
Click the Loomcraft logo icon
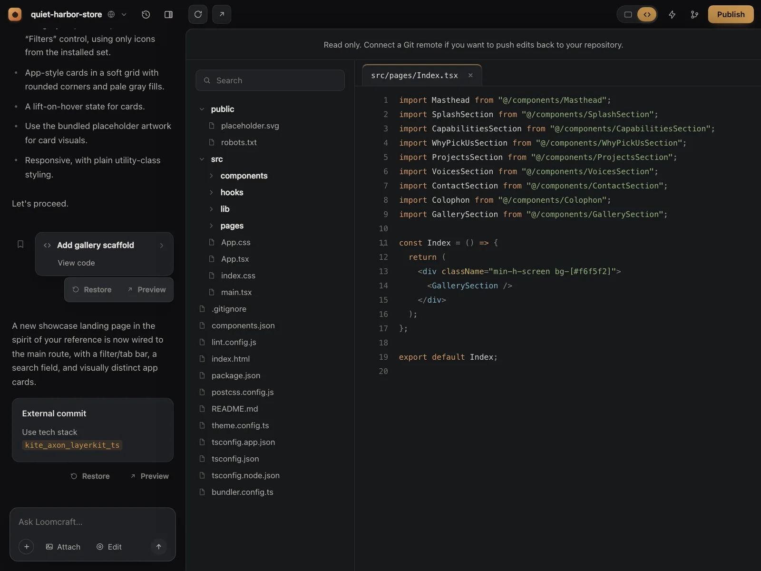coord(15,14)
